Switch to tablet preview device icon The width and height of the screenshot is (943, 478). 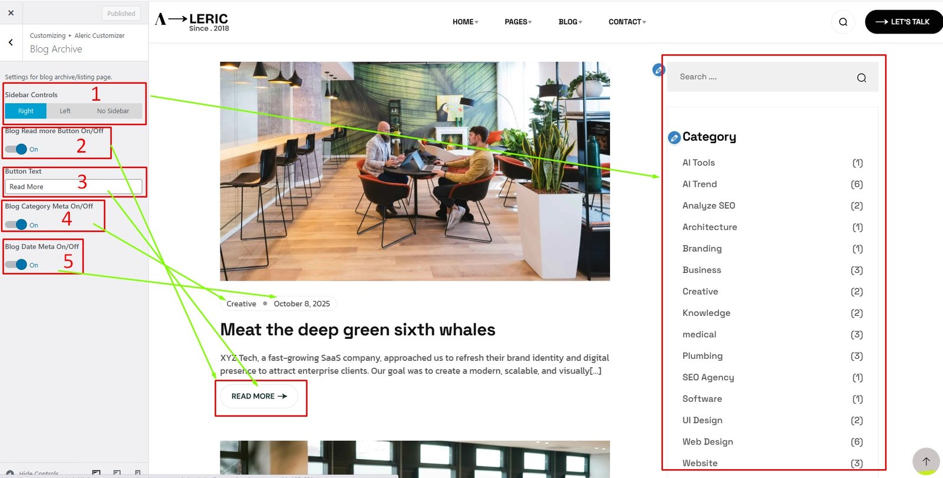117,473
